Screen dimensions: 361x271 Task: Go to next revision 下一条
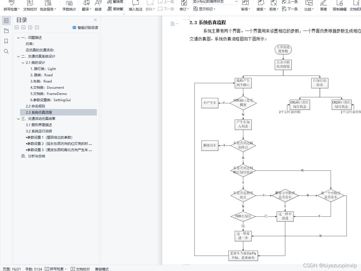point(290,9)
